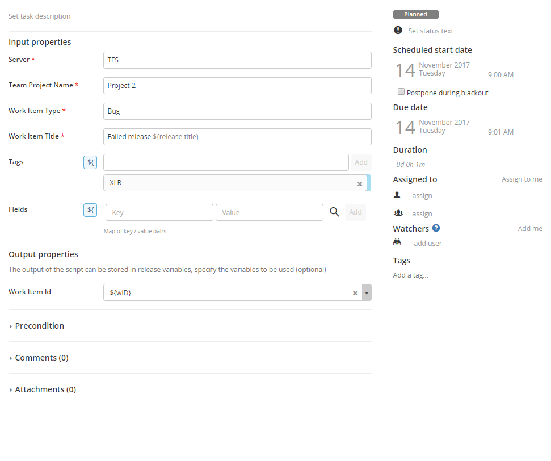Enable Postpone during blackout checkbox
The image size is (551, 461).
click(x=401, y=92)
